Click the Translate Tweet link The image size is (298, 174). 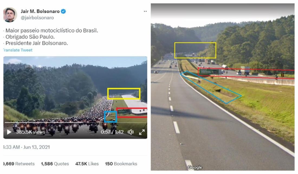click(18, 50)
